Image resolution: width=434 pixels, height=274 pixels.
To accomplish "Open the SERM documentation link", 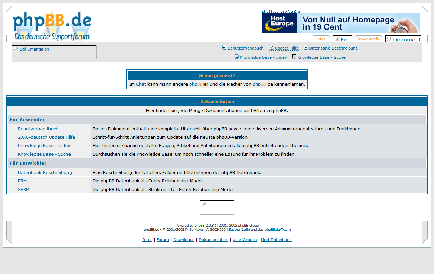I will pos(24,190).
